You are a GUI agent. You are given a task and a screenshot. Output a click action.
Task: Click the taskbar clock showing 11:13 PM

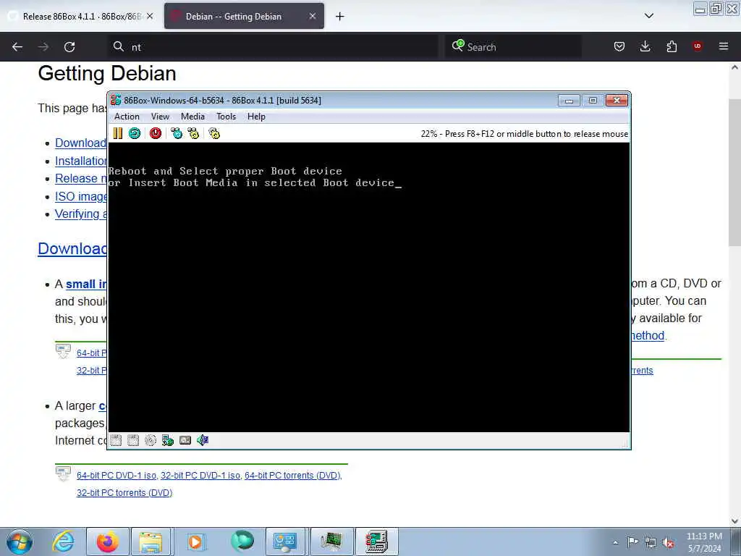click(703, 542)
